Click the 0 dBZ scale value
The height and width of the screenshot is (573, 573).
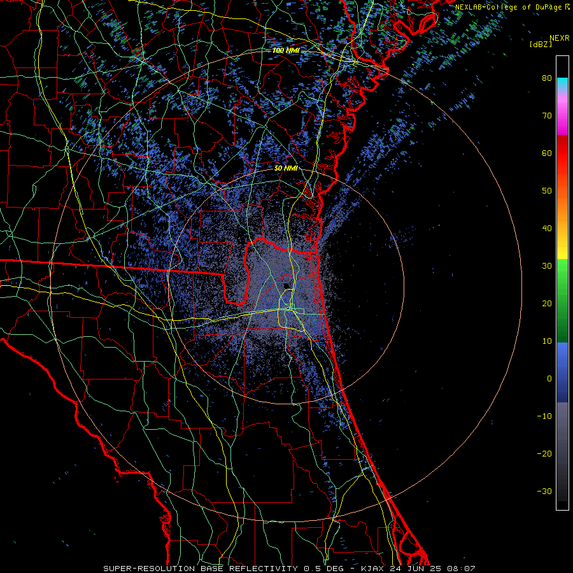pos(549,379)
